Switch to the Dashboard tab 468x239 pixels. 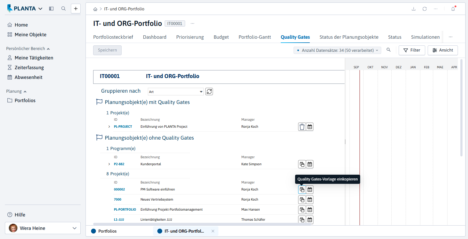click(155, 37)
